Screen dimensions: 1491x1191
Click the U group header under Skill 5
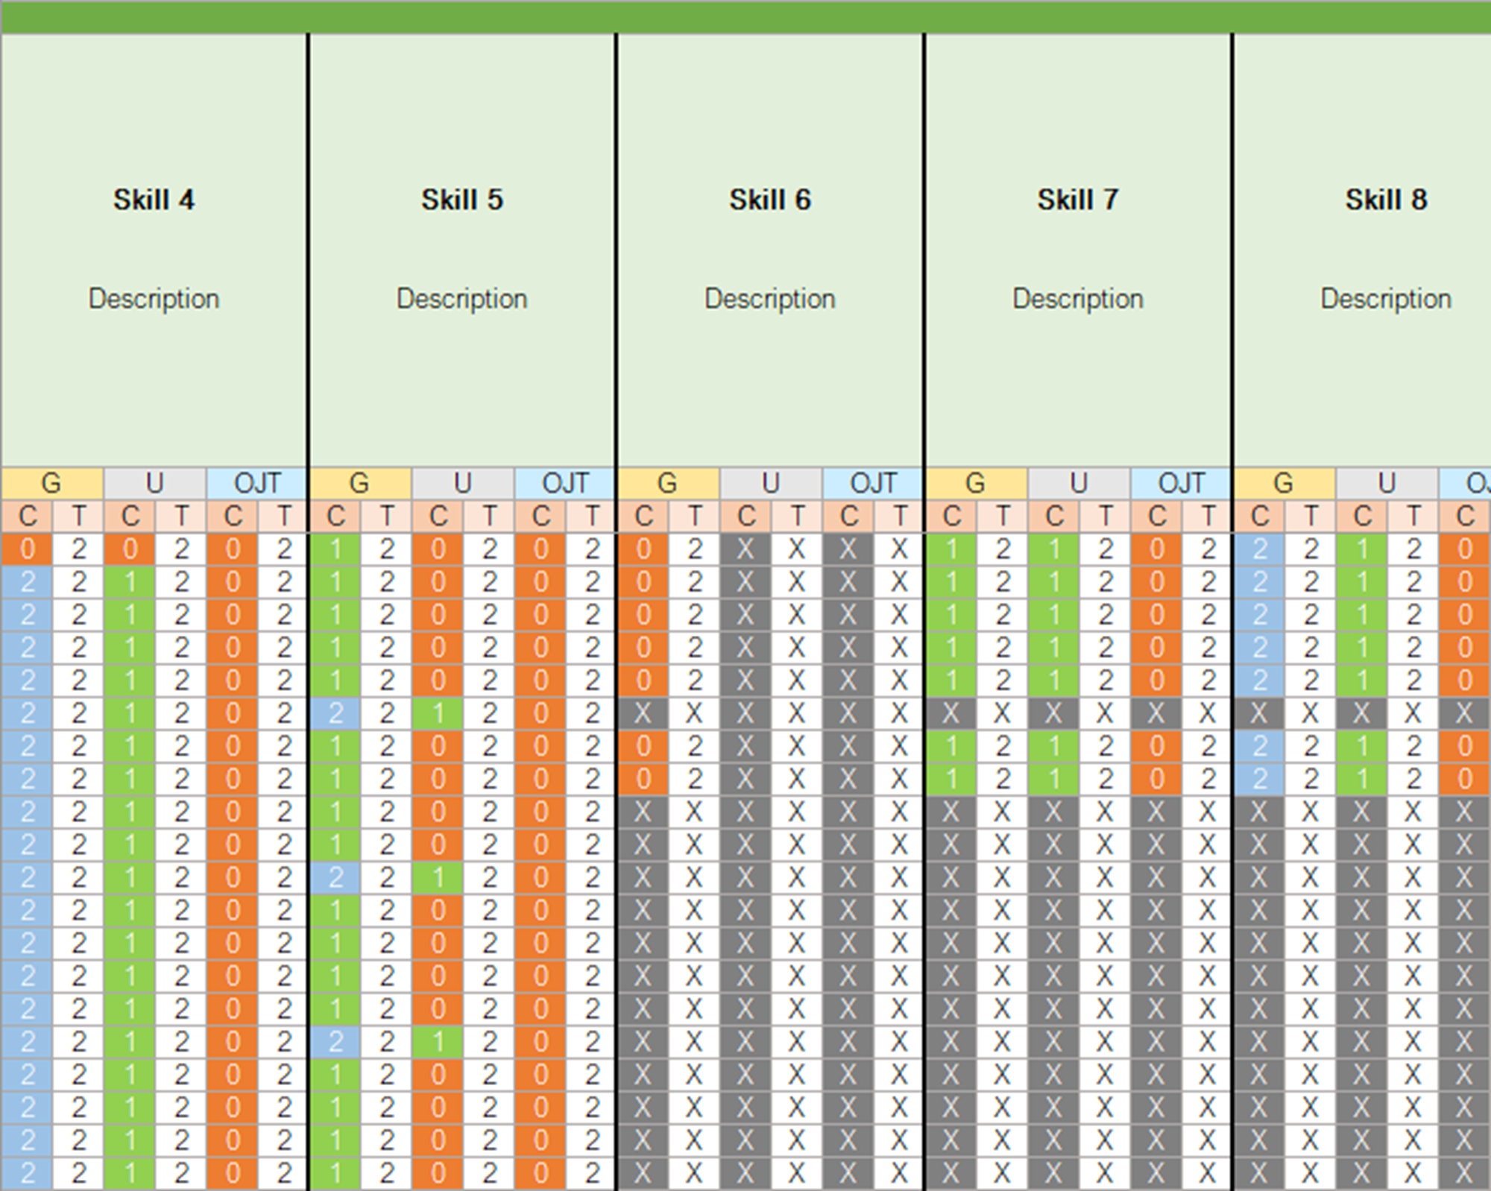[462, 484]
